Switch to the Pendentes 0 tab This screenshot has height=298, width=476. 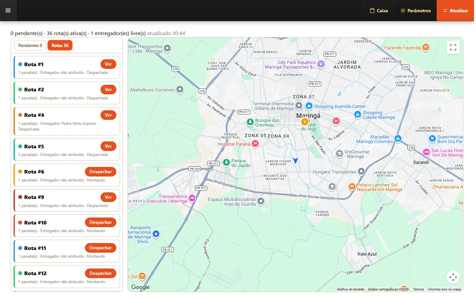tap(30, 45)
